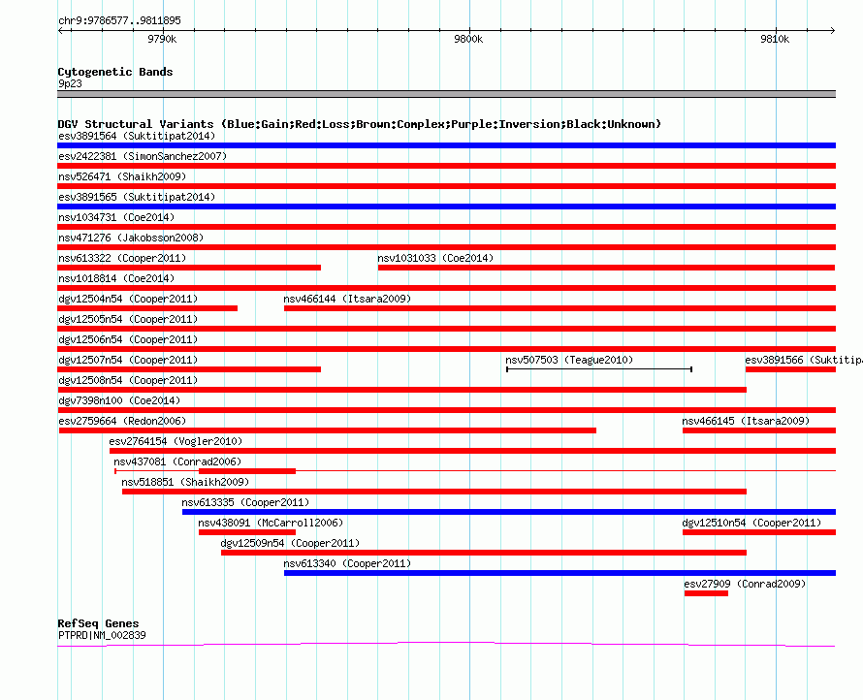Open the nsv466144 (Itsara2009) label

click(x=347, y=299)
